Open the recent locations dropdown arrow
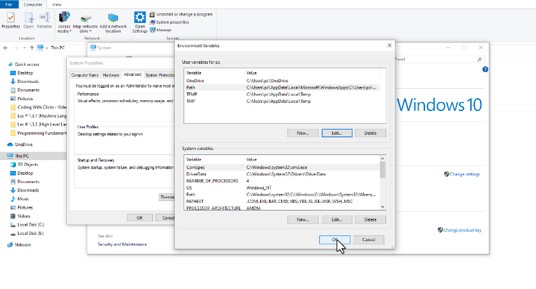536x289 pixels. point(24,48)
